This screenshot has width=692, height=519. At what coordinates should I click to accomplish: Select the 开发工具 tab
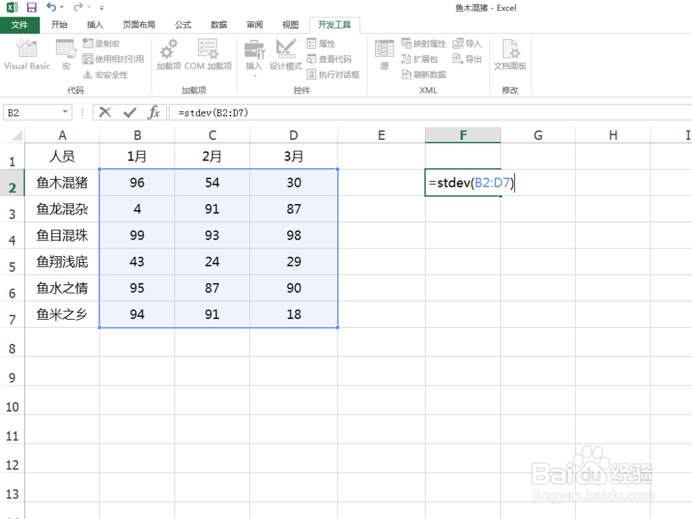[x=334, y=25]
